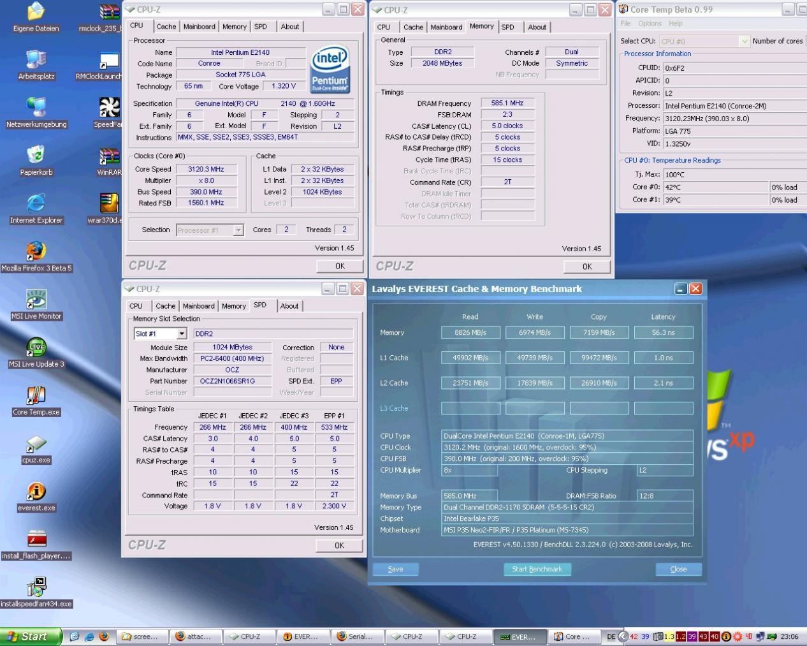The image size is (807, 646).
Task: Switch to CPU tab in bottom CPU-Z window
Action: (136, 306)
